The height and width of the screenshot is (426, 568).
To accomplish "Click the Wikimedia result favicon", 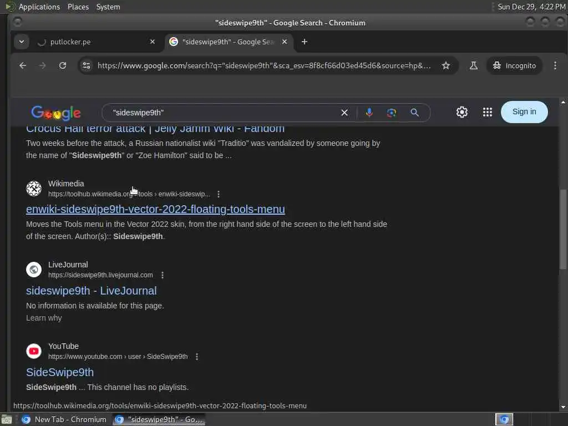I will click(34, 189).
